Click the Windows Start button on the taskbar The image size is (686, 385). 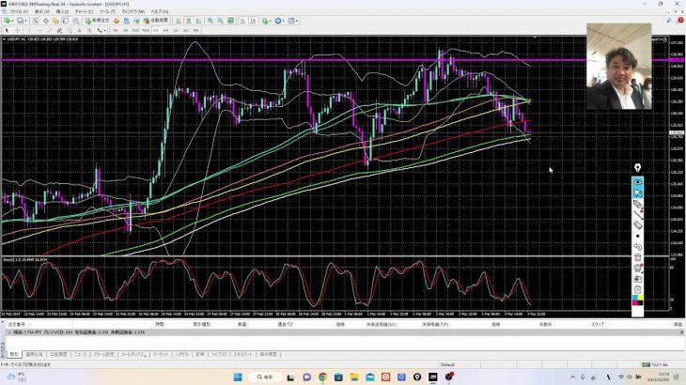(x=238, y=377)
